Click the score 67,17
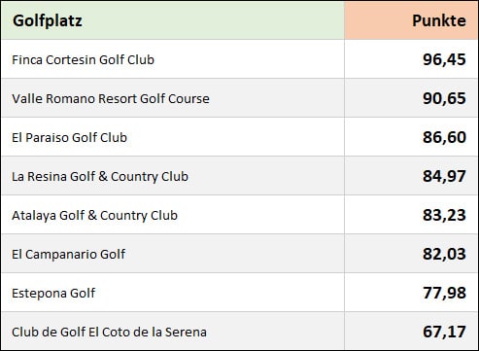The image size is (479, 351). (x=444, y=332)
